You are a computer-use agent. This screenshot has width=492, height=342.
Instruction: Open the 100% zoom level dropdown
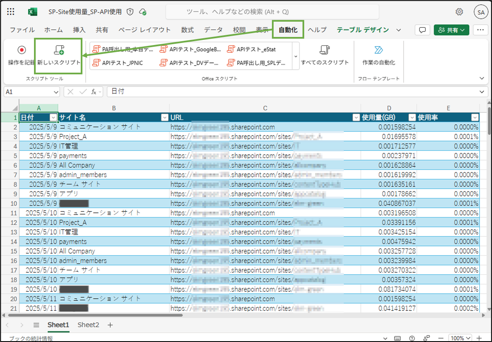coord(460,338)
